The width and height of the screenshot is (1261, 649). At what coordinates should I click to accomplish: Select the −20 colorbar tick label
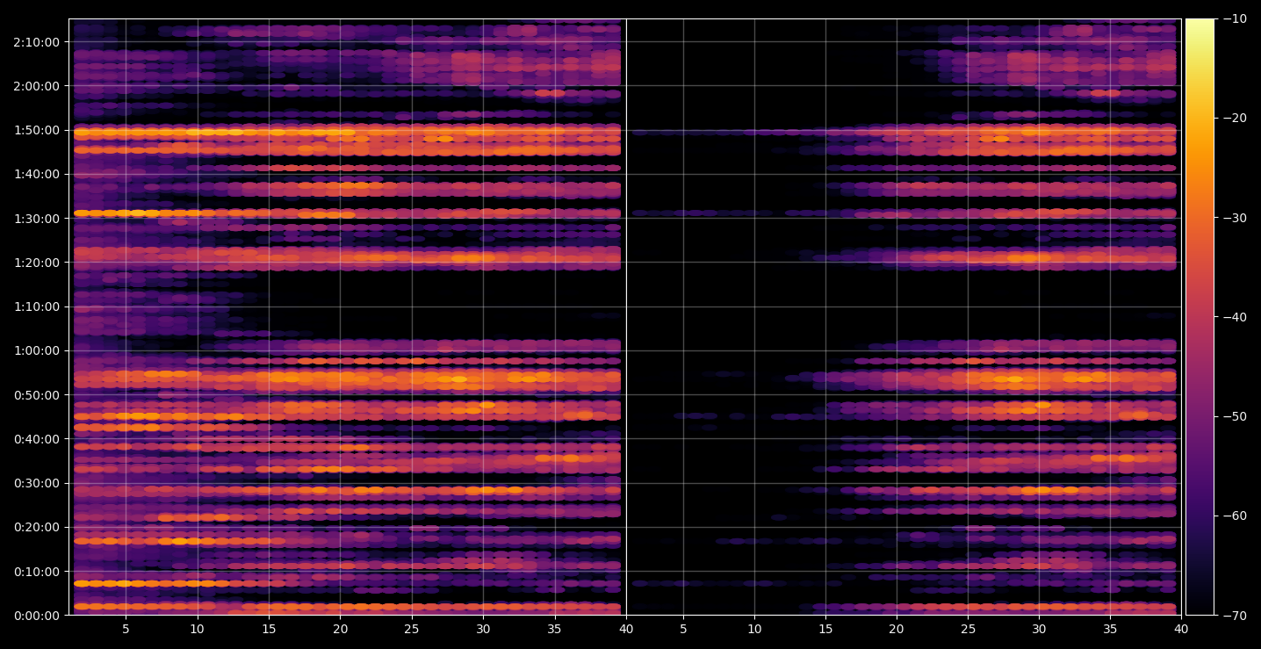pyautogui.click(x=1233, y=119)
